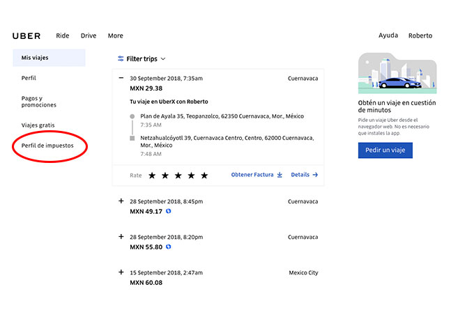This screenshot has width=474, height=328.
Task: Click the 30 September 2018, 7:35am date
Action: [x=167, y=79]
